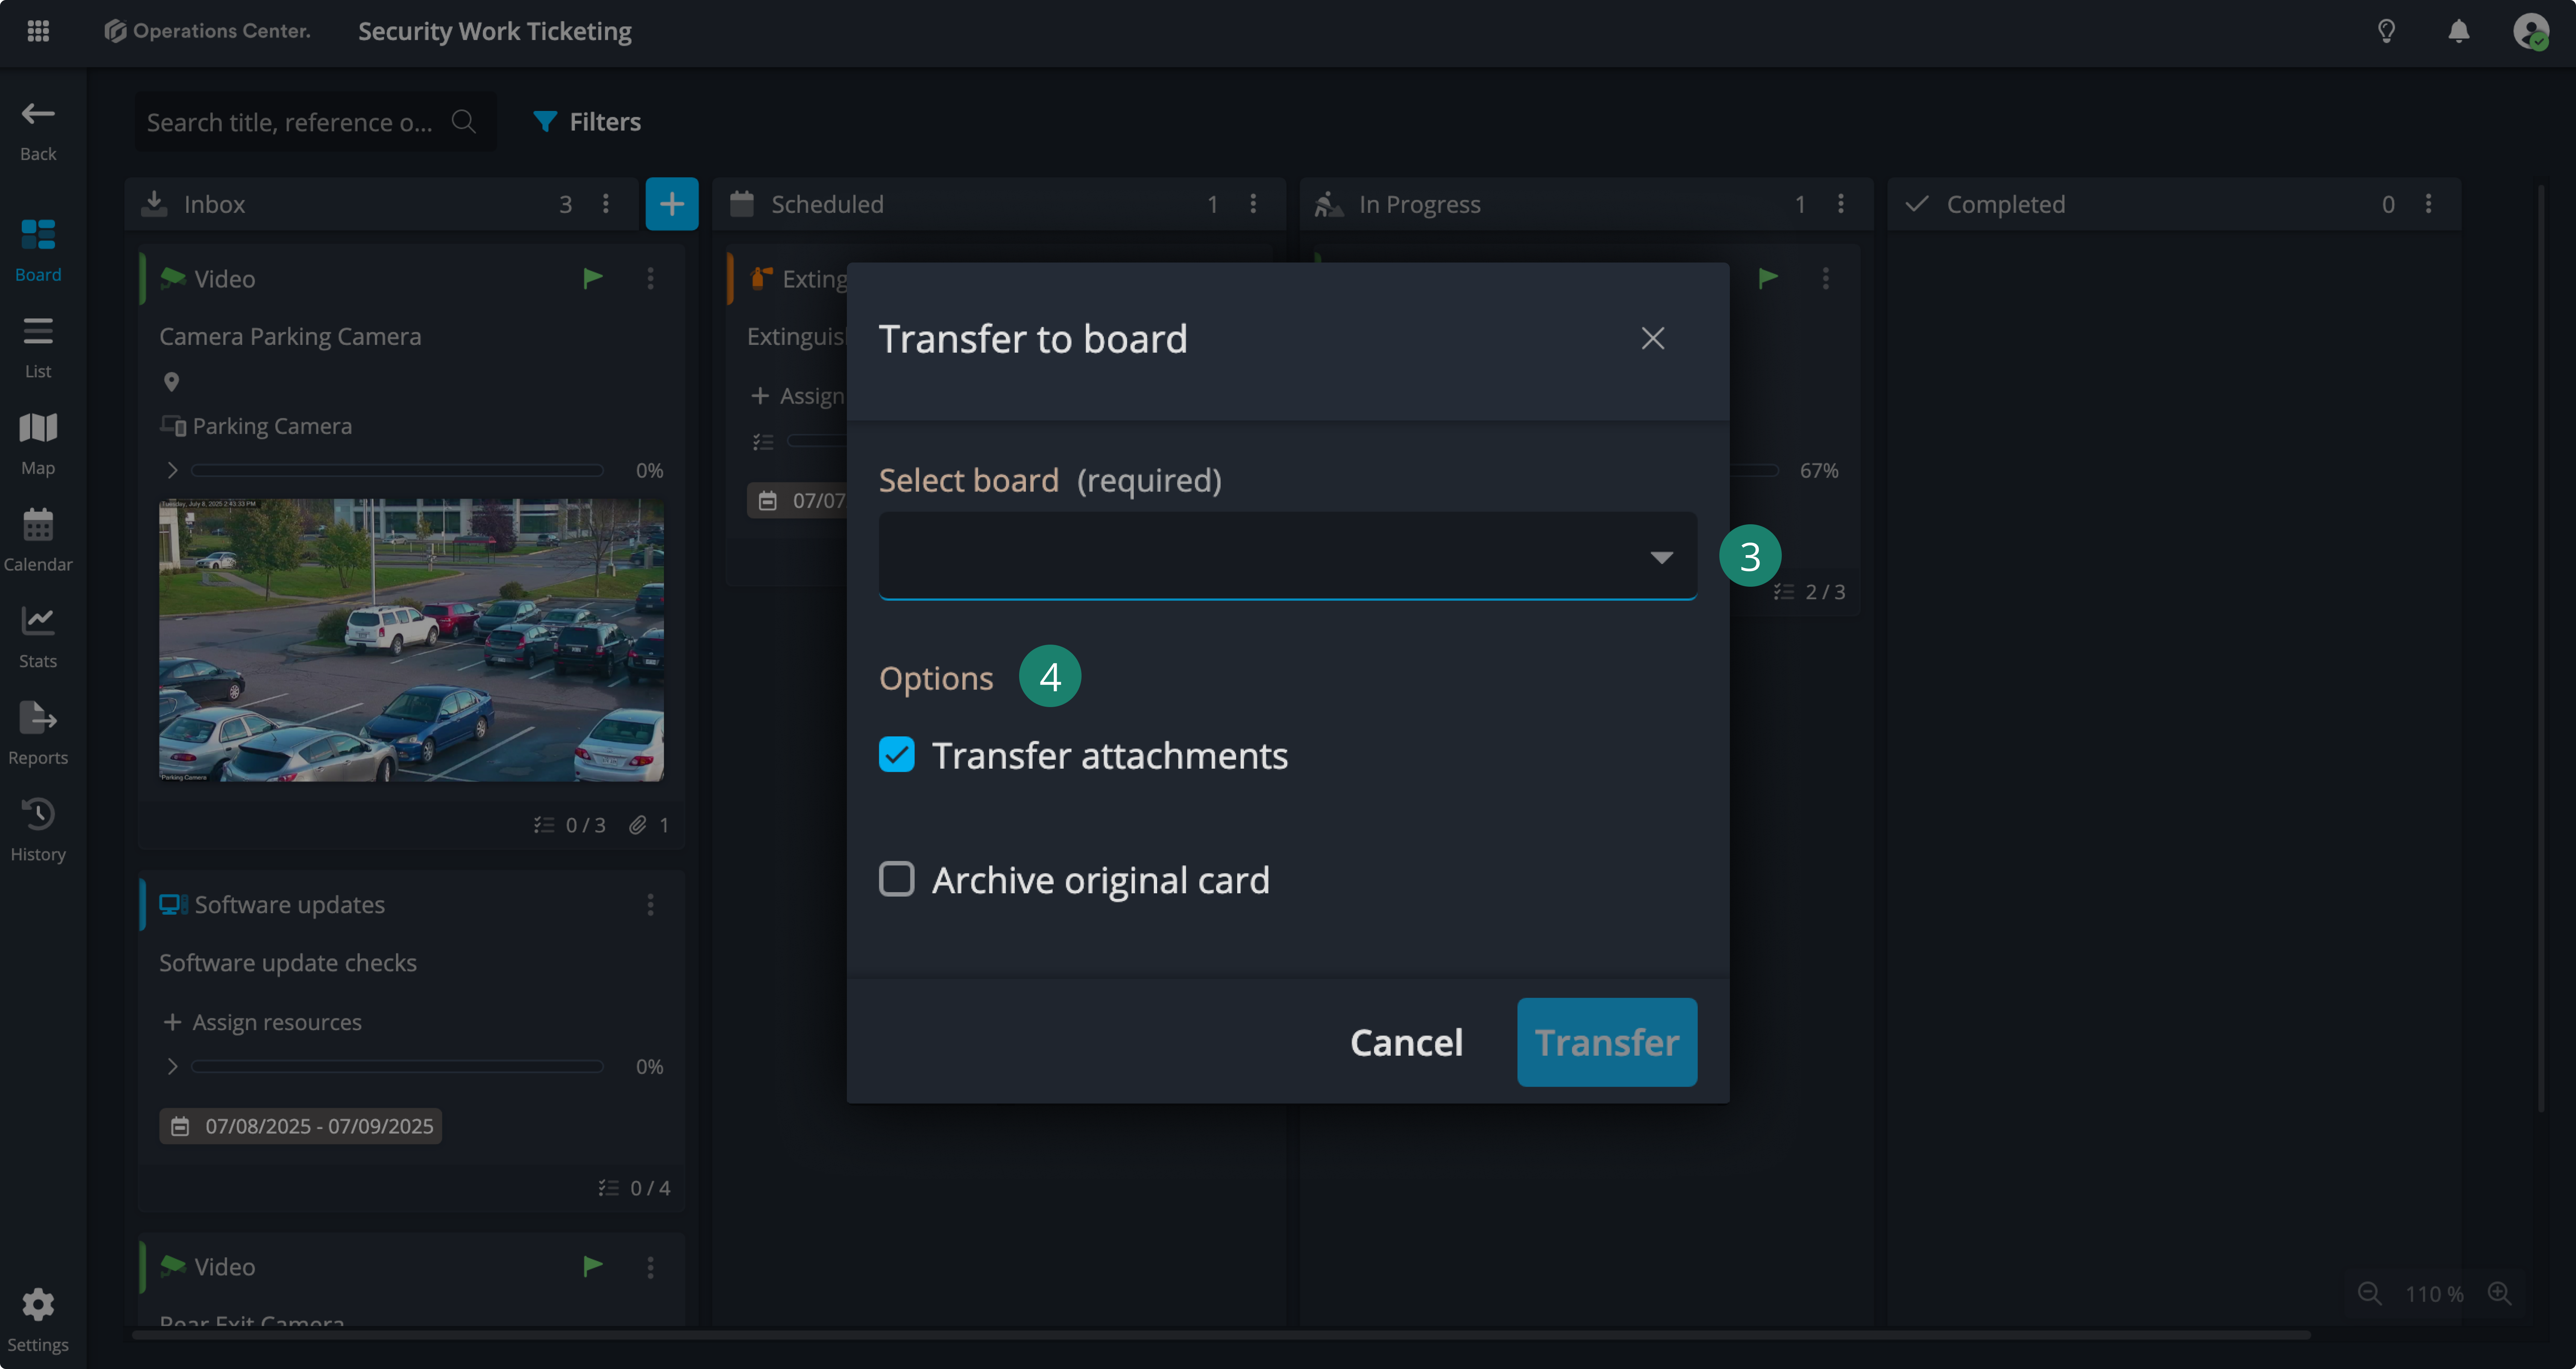Click the 07/08/2025 - 07/09/2025 date chip
2576x1369 pixels.
[x=301, y=1126]
